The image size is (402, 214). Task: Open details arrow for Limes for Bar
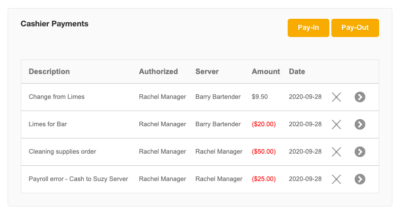pos(360,124)
